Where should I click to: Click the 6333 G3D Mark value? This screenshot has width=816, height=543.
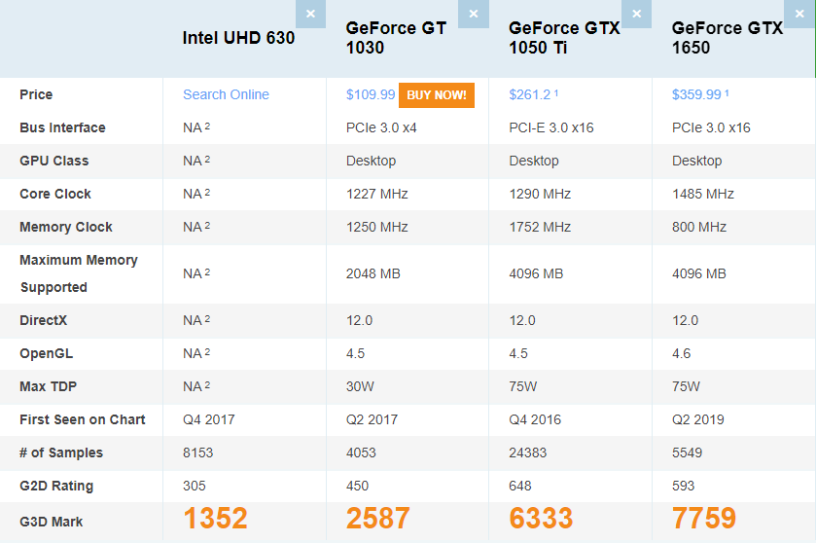541,519
